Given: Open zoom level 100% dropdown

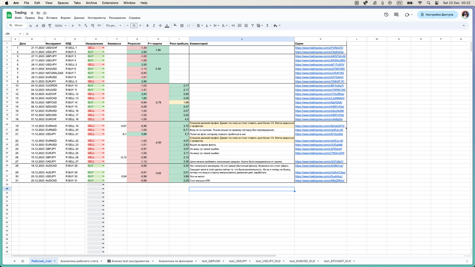Looking at the screenshot, I should (61, 26).
